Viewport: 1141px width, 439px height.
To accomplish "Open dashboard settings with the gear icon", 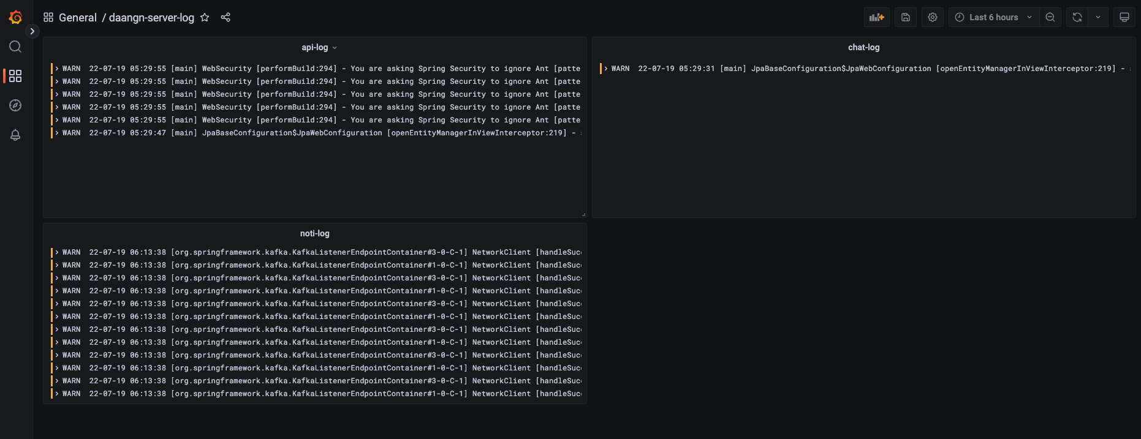I will click(x=932, y=17).
